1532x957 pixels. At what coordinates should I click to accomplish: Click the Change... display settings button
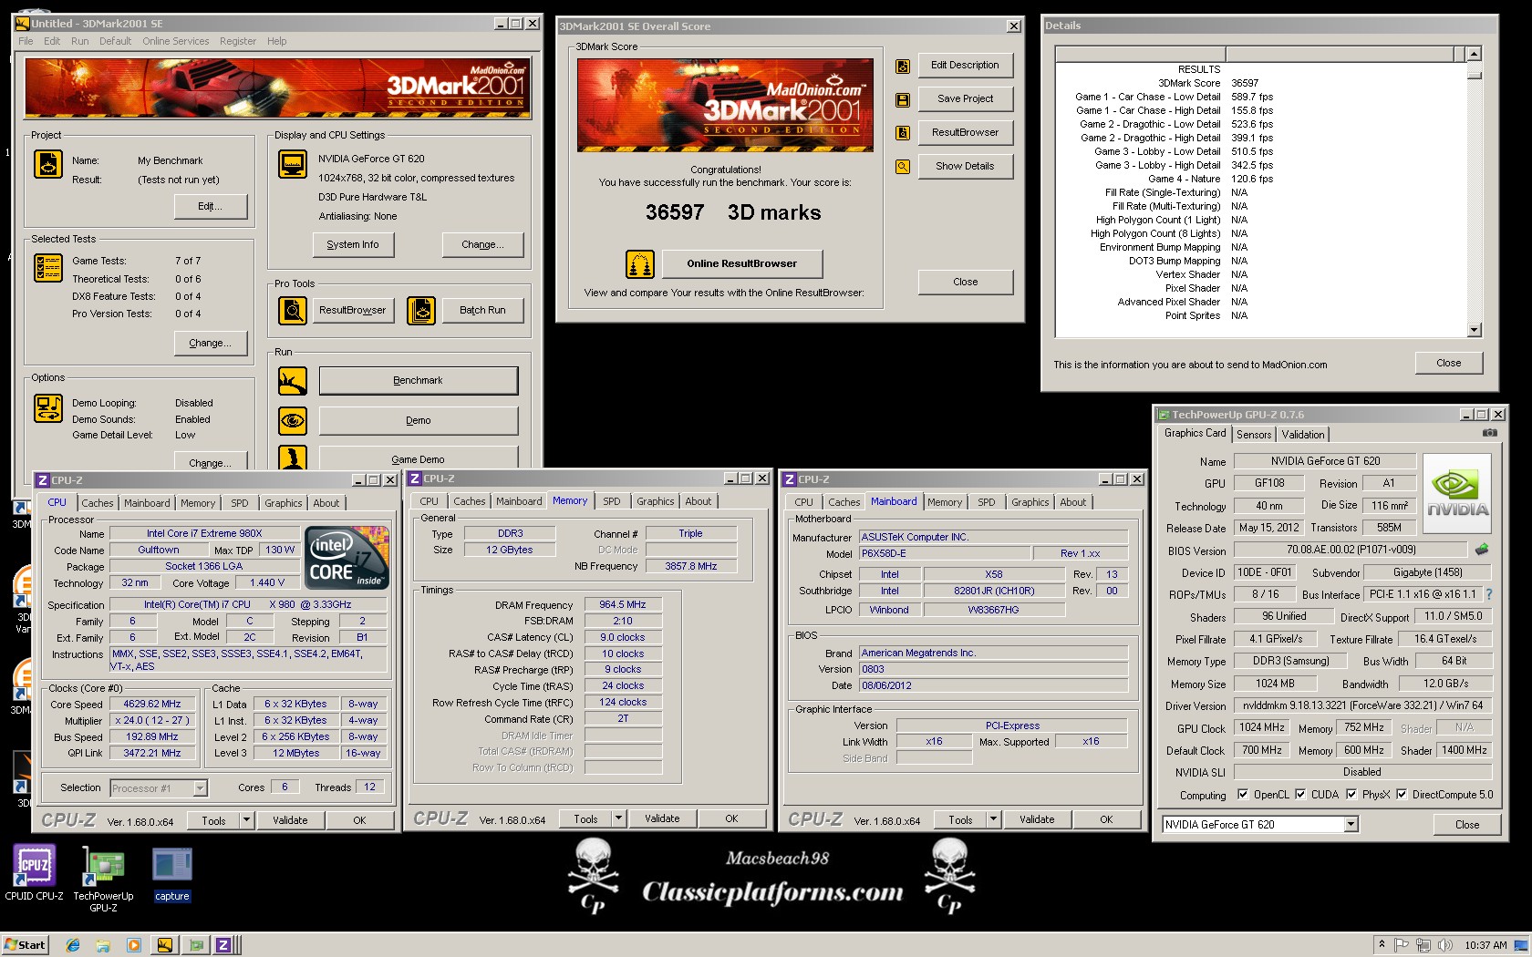point(483,244)
